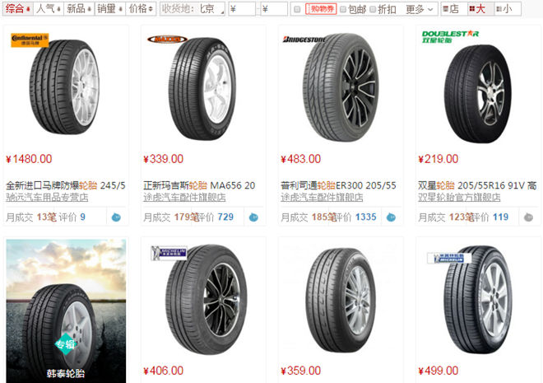Toggle the 购物券 coupon checkbox
Image resolution: width=543 pixels, height=383 pixels.
coord(297,9)
